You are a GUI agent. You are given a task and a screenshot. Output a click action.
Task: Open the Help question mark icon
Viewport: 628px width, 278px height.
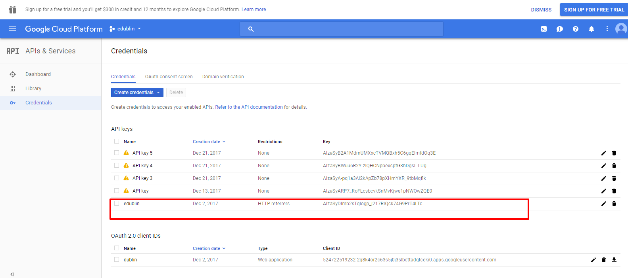click(x=576, y=29)
